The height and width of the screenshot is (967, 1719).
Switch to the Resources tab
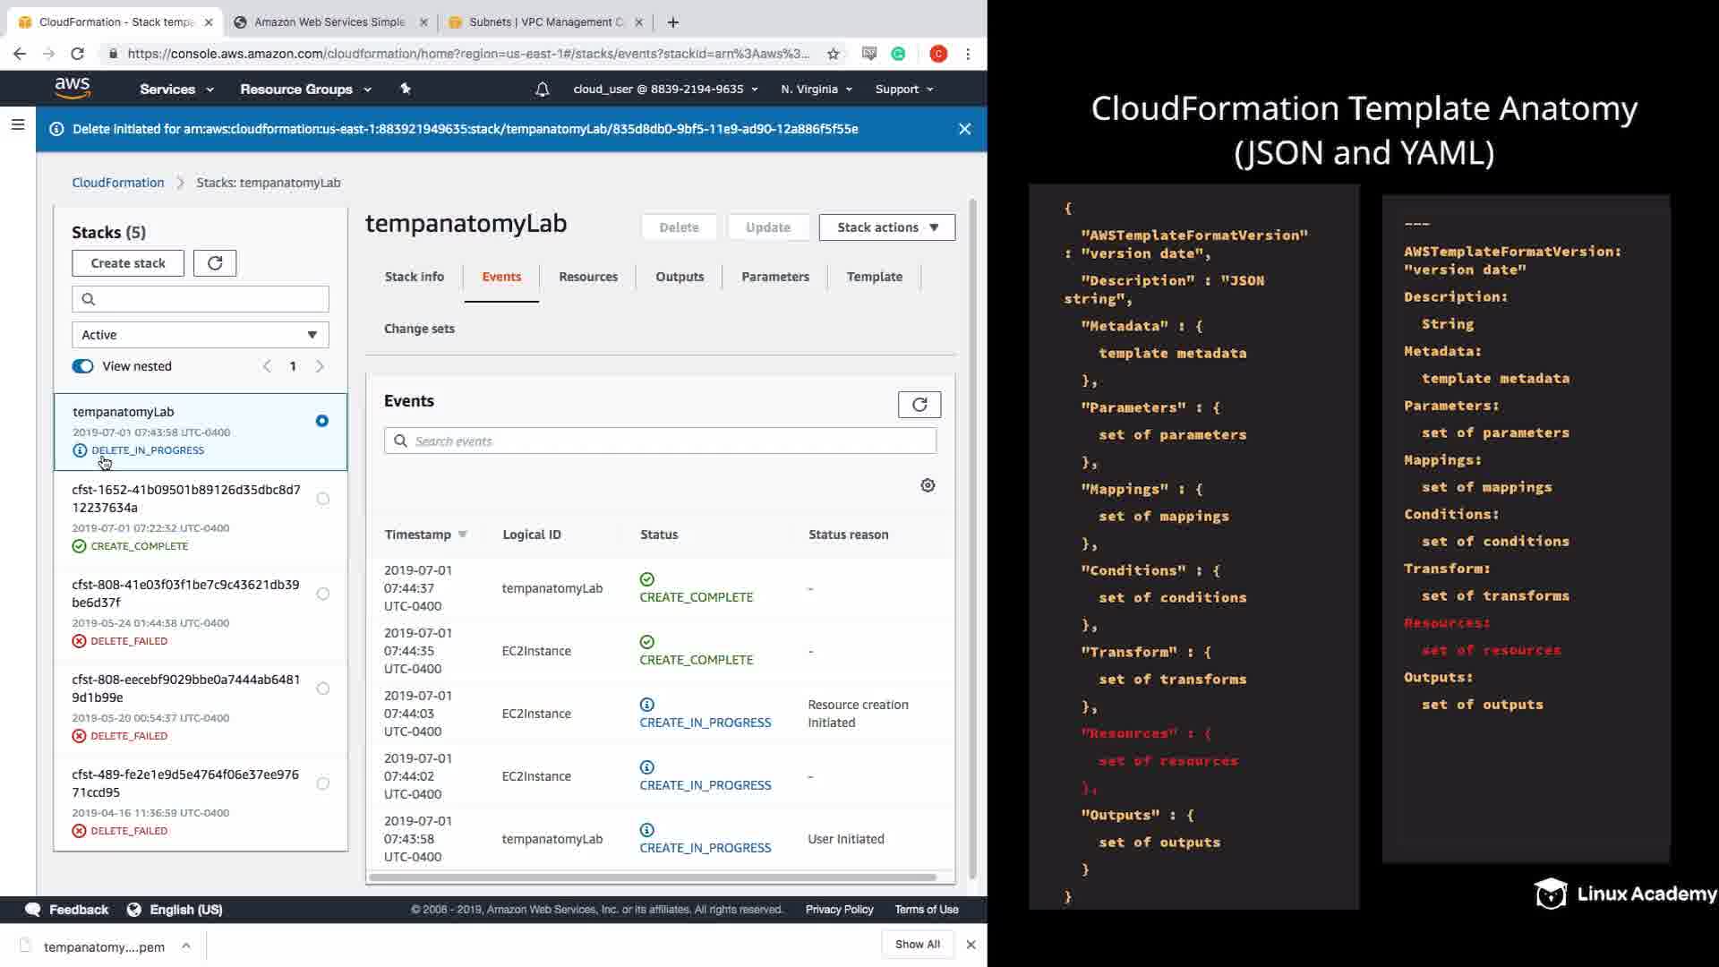coord(588,277)
